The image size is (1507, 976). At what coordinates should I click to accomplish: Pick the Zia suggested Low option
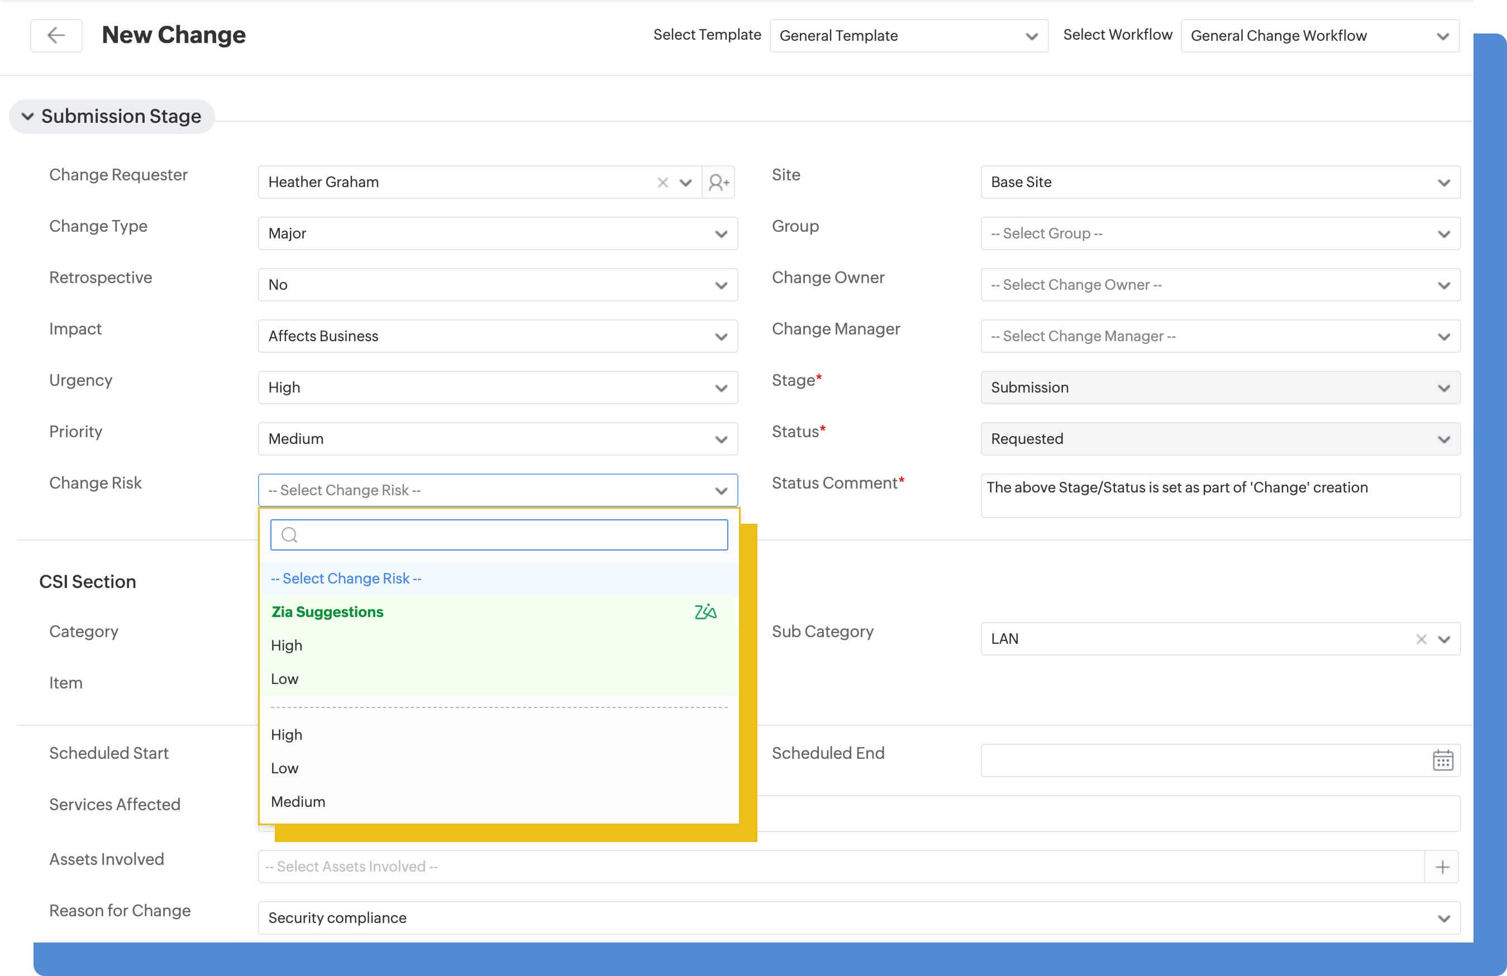pos(285,679)
